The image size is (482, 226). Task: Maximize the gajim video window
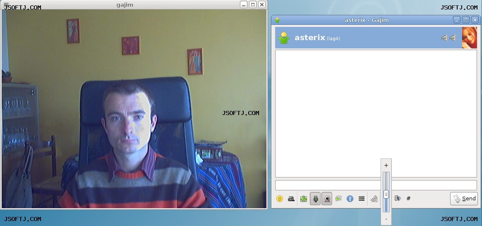[x=253, y=5]
